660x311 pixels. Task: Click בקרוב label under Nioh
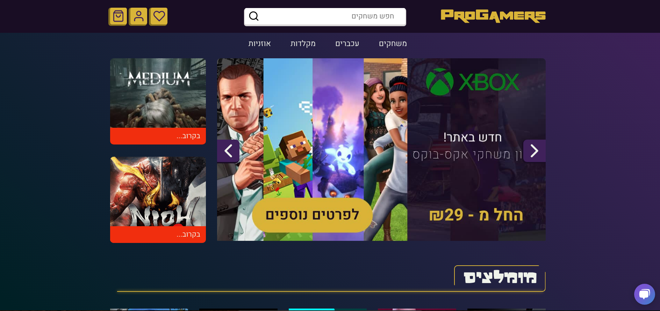(x=188, y=235)
